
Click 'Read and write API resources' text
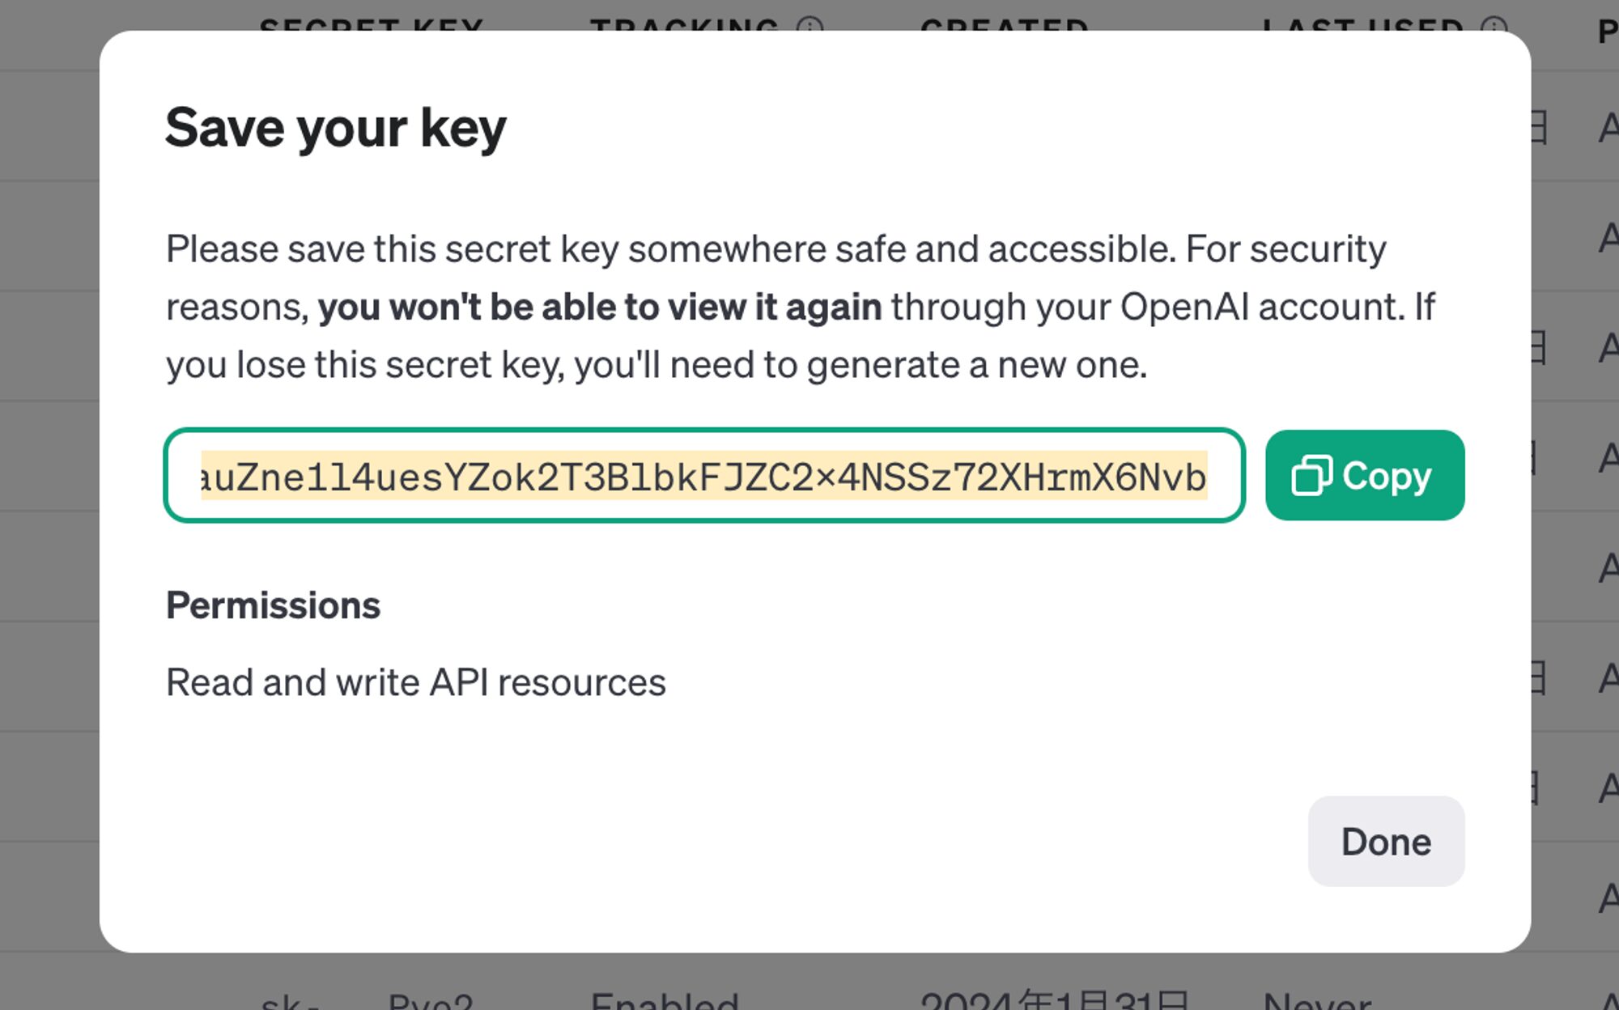[415, 682]
